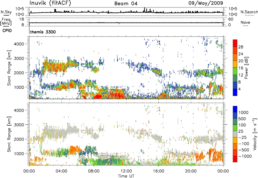
Task: Click the 'CPID' label
Action: 7,31
